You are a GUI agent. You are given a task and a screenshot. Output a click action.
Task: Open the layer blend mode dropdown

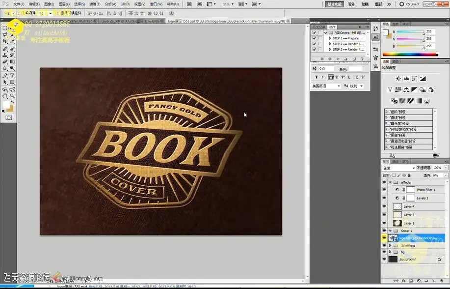(x=398, y=168)
